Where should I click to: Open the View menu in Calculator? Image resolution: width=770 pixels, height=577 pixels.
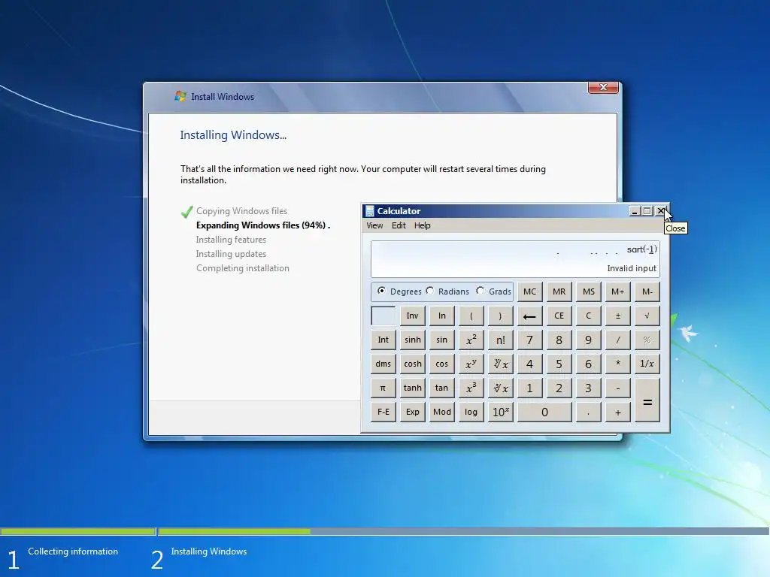click(374, 225)
